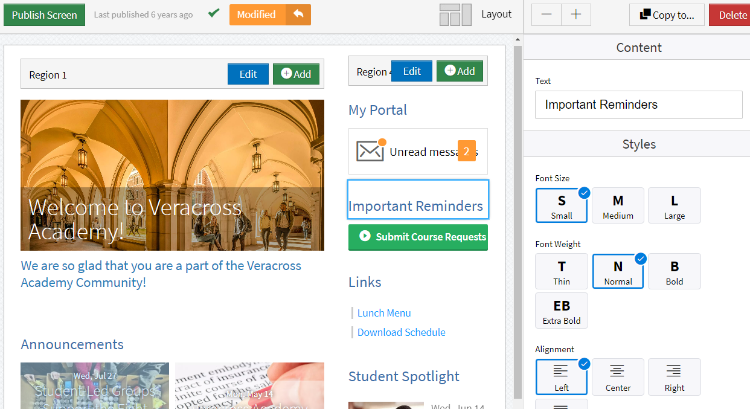Set font weight to Thin
This screenshot has width=750, height=409.
point(562,271)
